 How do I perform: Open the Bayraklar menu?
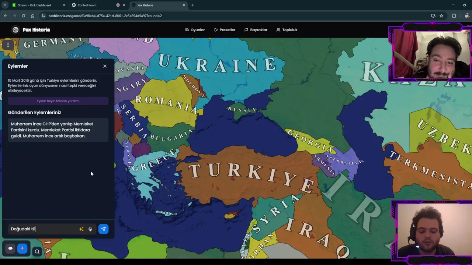256,30
